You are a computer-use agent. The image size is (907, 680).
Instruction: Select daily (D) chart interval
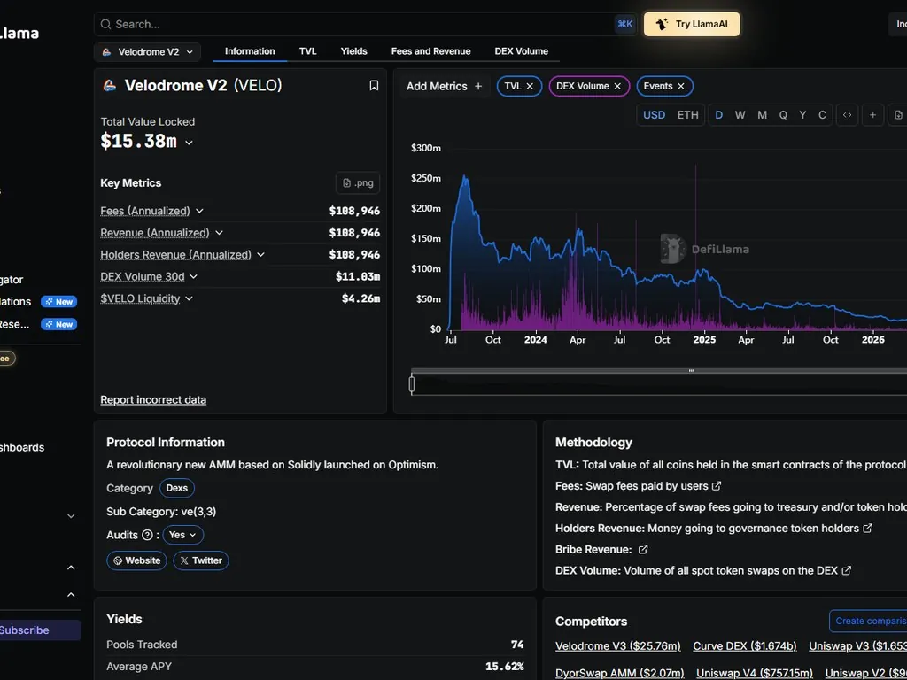point(719,115)
